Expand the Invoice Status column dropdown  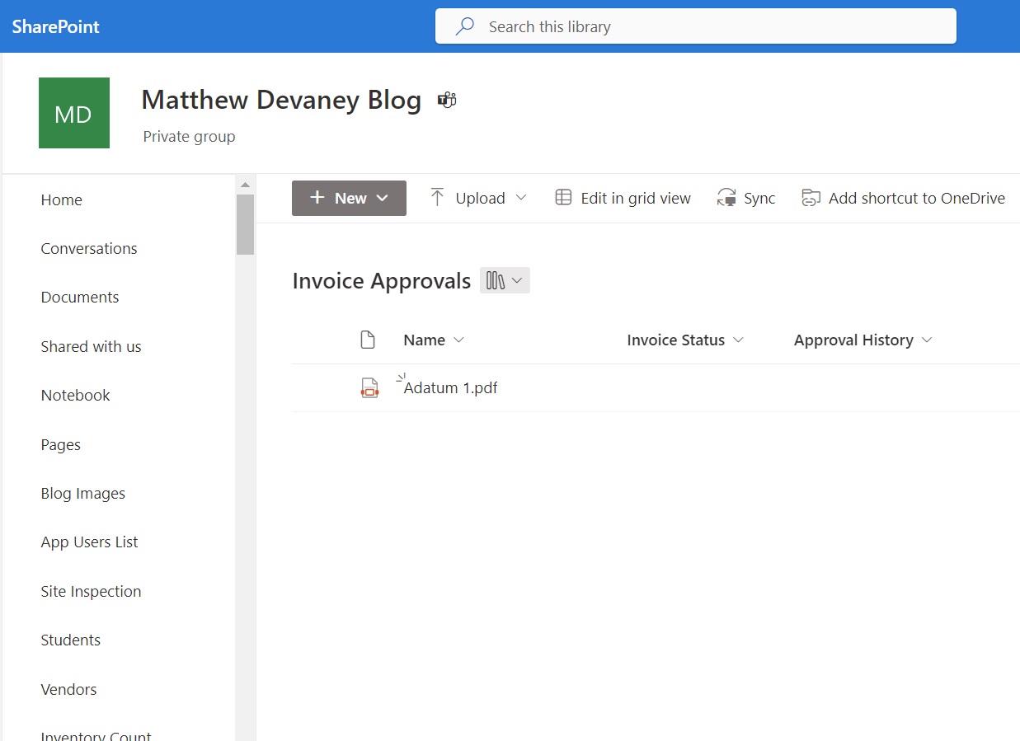740,340
